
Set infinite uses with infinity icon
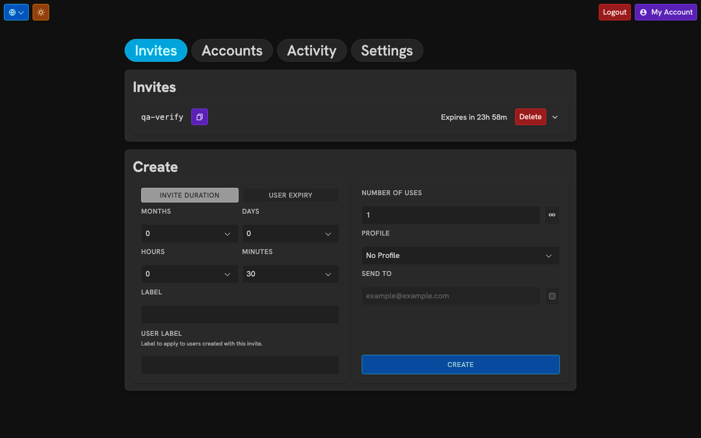tap(552, 215)
